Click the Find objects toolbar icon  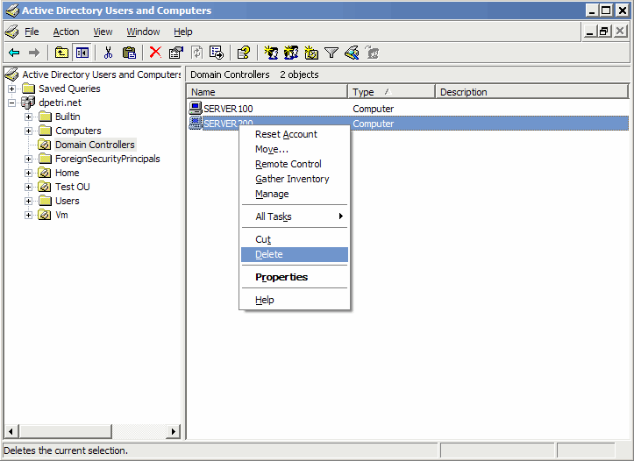352,53
